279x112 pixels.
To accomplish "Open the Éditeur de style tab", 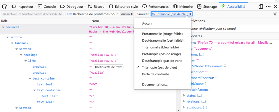I will (x=123, y=7).
